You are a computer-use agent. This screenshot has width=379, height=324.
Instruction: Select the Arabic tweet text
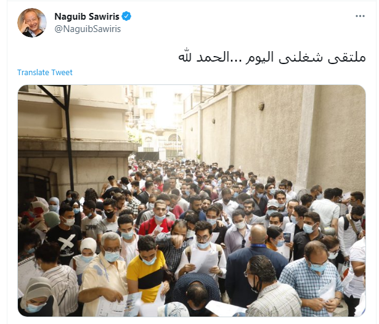[x=272, y=57]
